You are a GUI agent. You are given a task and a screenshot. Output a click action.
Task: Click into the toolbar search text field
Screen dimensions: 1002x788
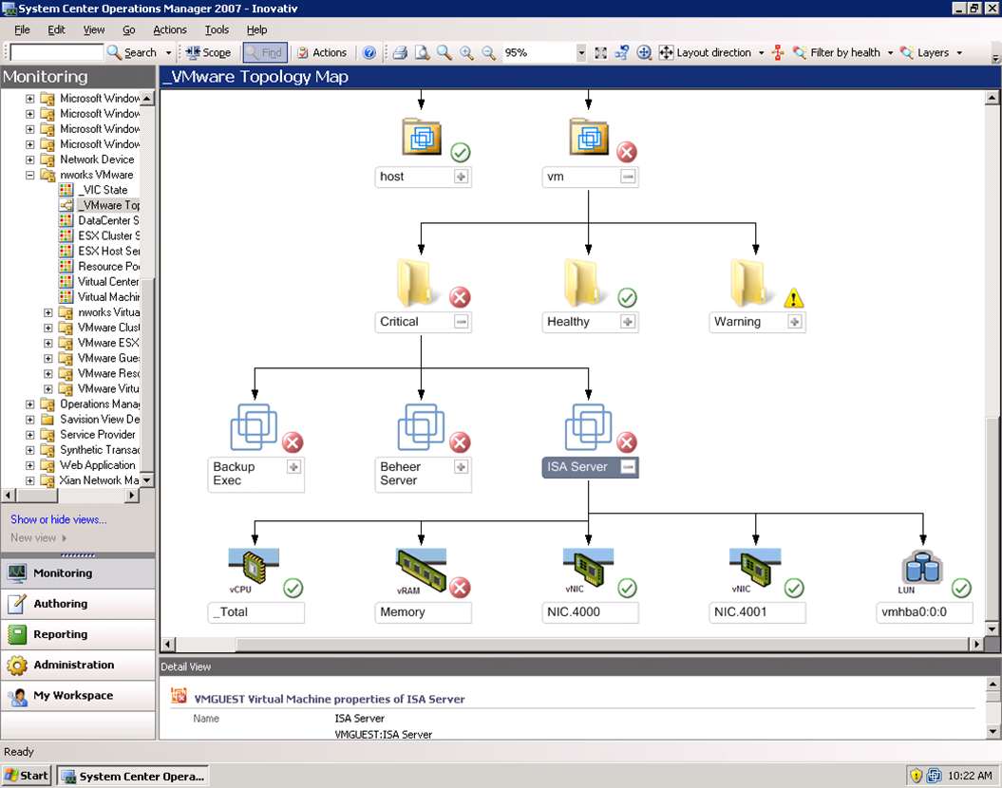click(x=57, y=52)
